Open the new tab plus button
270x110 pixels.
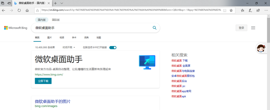[55, 3]
